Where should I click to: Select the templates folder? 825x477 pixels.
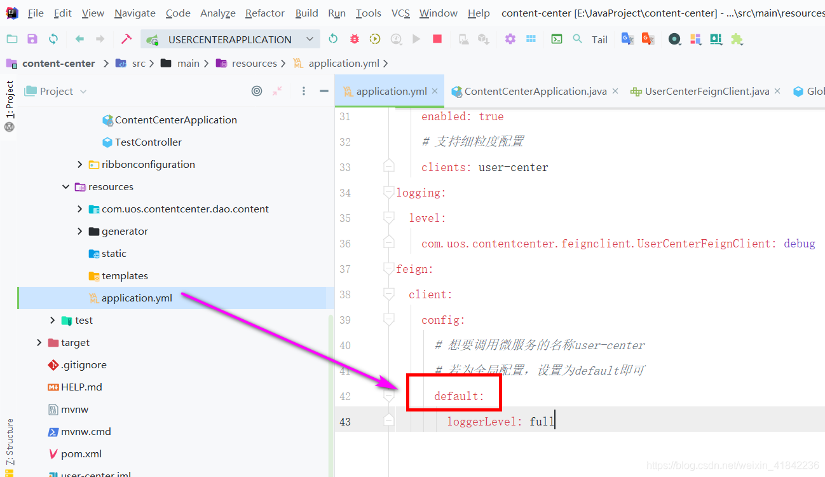pyautogui.click(x=125, y=276)
